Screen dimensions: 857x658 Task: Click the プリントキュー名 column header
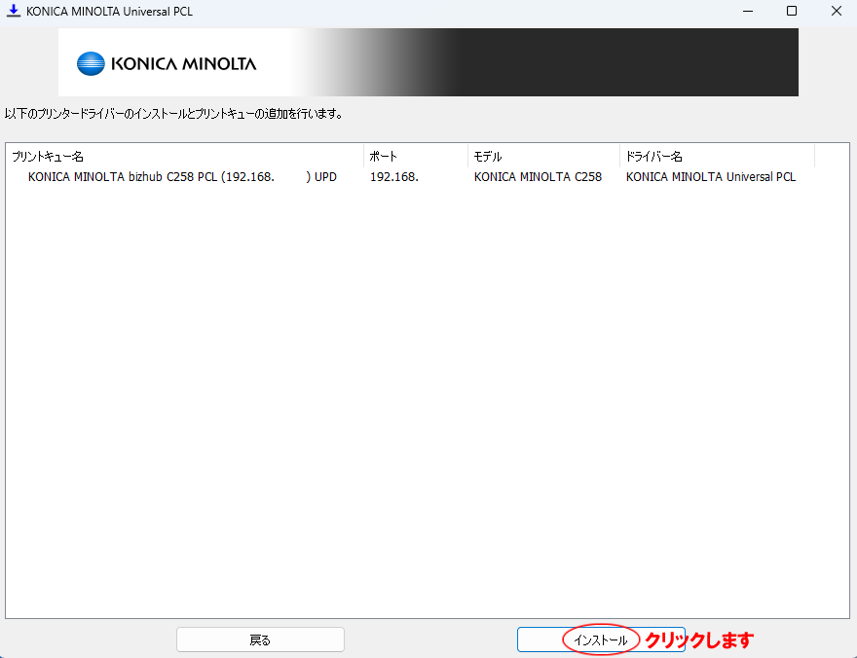pos(186,156)
